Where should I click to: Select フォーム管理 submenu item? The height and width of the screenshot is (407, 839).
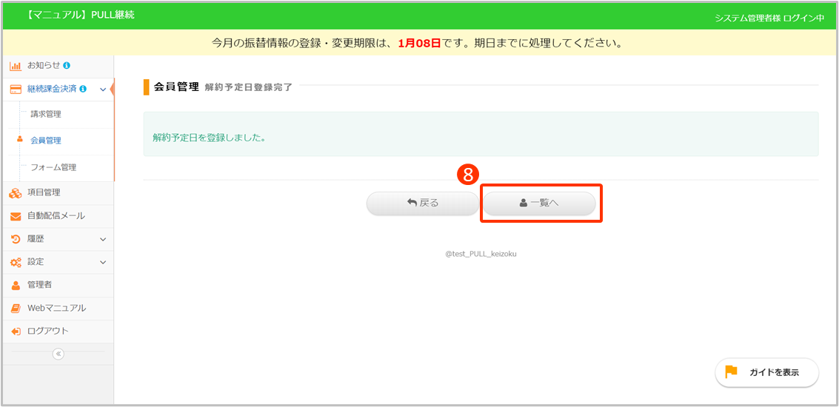[x=53, y=167]
